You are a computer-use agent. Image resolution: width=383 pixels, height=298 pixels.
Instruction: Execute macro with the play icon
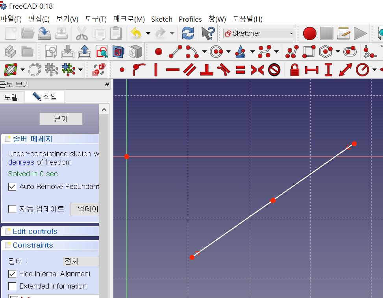[x=360, y=33]
